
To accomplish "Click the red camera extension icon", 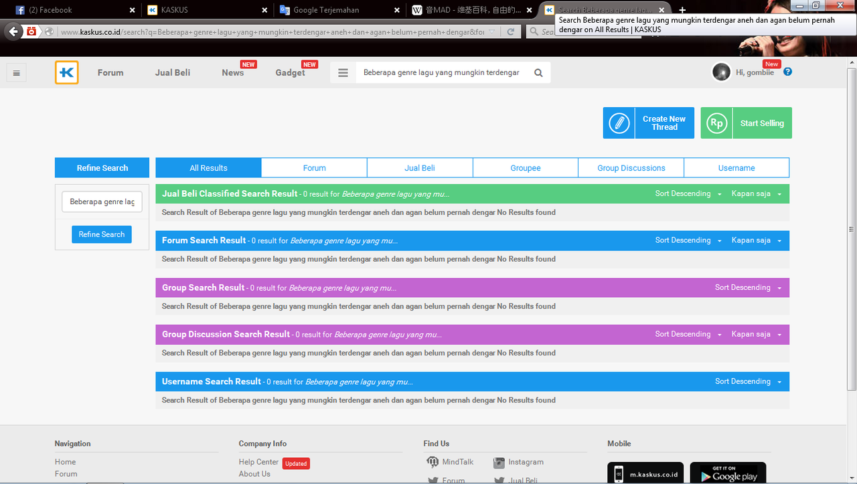I will click(x=31, y=31).
